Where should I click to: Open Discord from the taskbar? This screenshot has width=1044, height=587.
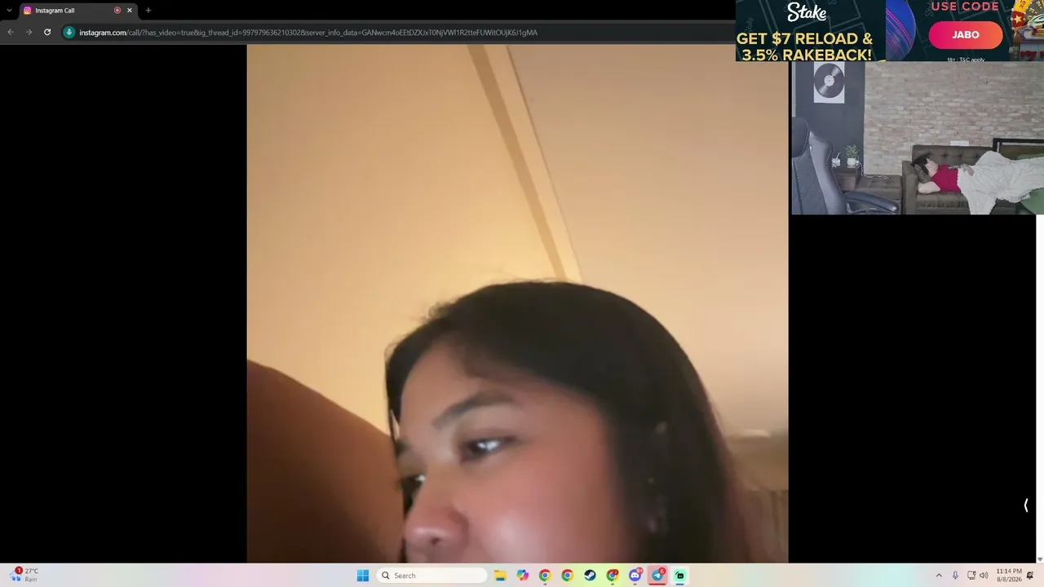(635, 576)
